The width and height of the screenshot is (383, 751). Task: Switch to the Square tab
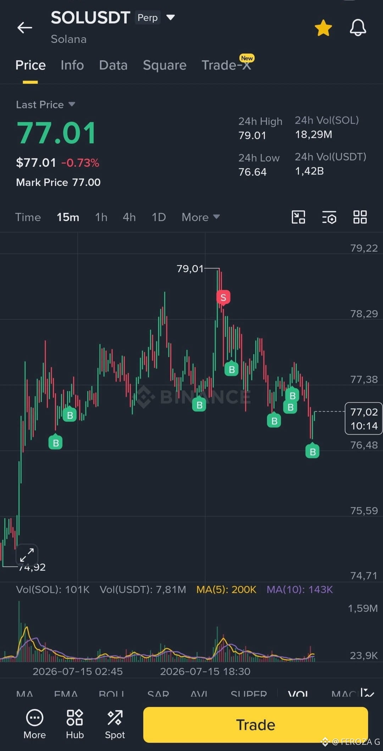(165, 65)
